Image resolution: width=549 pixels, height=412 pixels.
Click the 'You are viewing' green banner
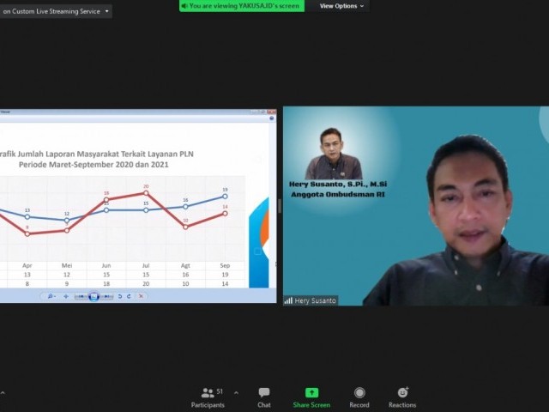(242, 6)
